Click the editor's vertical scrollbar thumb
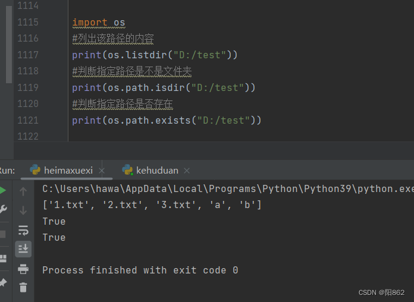This screenshot has width=414, height=302. point(8,42)
